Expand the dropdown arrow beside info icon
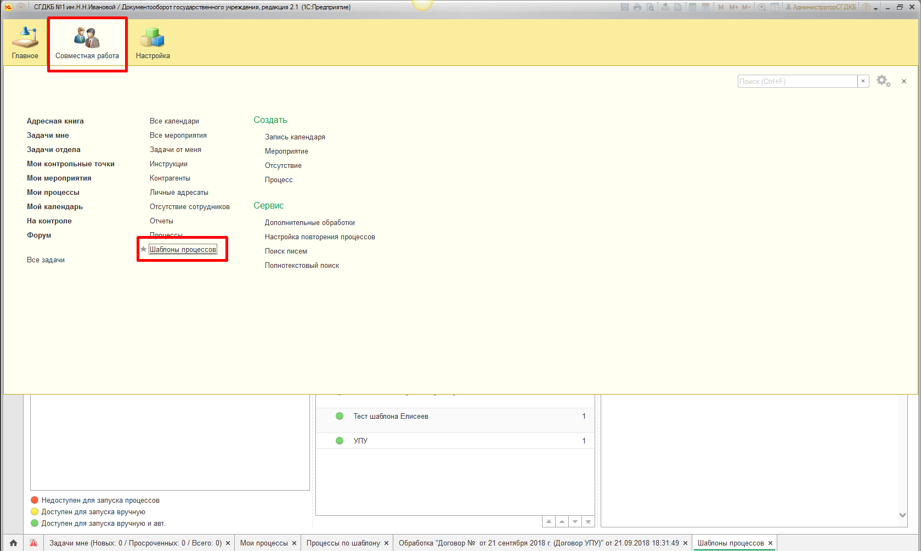This screenshot has width=921, height=551. pyautogui.click(x=876, y=8)
